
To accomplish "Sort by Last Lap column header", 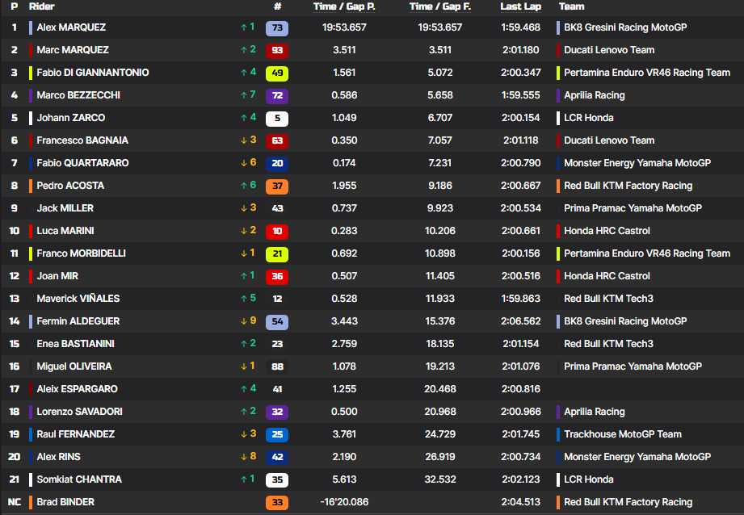I will point(520,6).
